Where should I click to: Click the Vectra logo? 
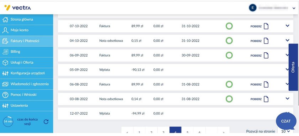pos(17,7)
